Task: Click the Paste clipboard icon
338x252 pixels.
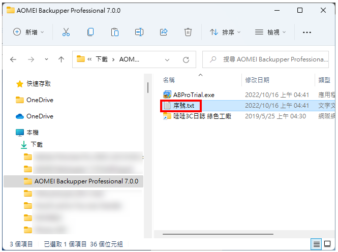Action: [115, 32]
